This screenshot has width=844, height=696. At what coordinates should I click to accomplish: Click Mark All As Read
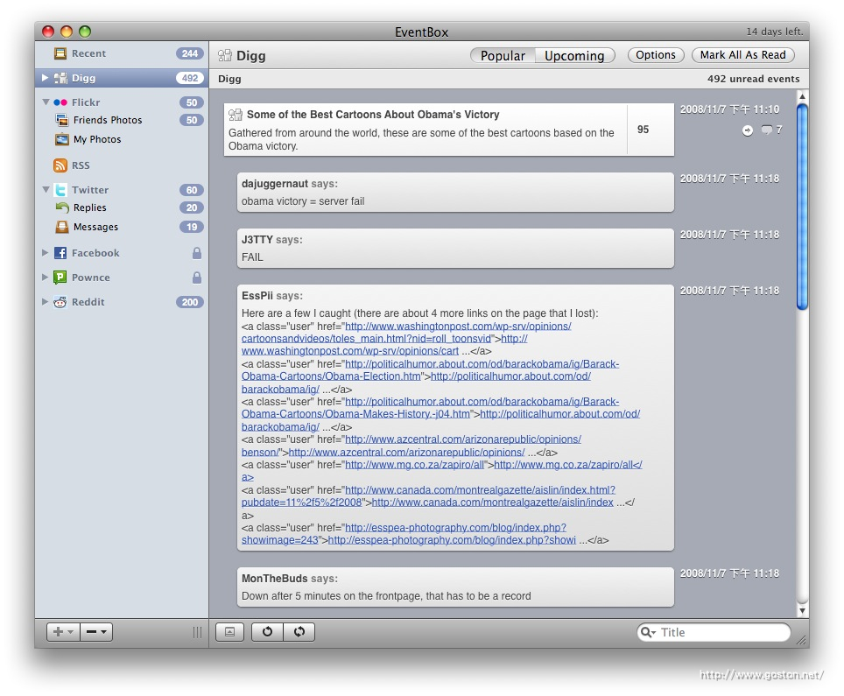[742, 55]
